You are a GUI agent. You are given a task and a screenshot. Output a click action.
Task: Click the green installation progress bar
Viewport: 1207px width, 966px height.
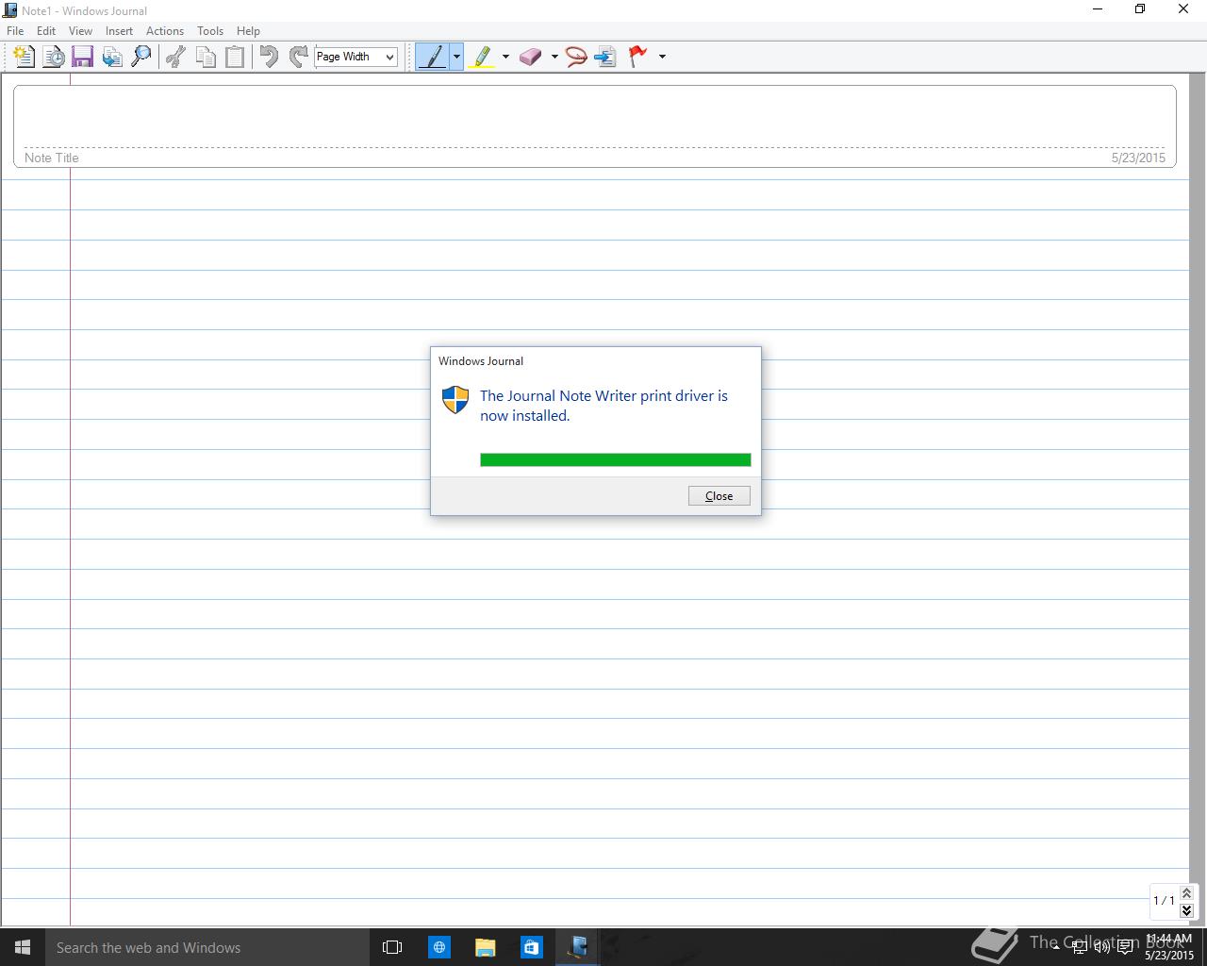coord(616,460)
